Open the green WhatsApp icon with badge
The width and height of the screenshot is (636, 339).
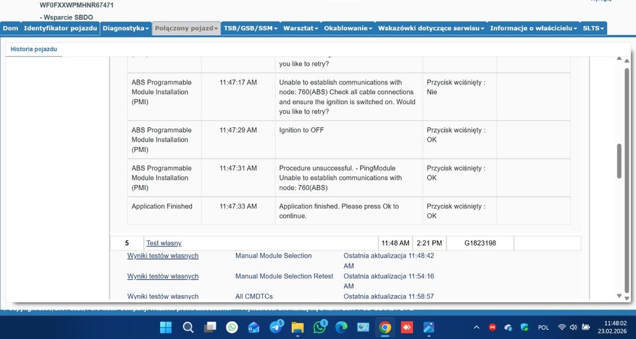point(320,327)
